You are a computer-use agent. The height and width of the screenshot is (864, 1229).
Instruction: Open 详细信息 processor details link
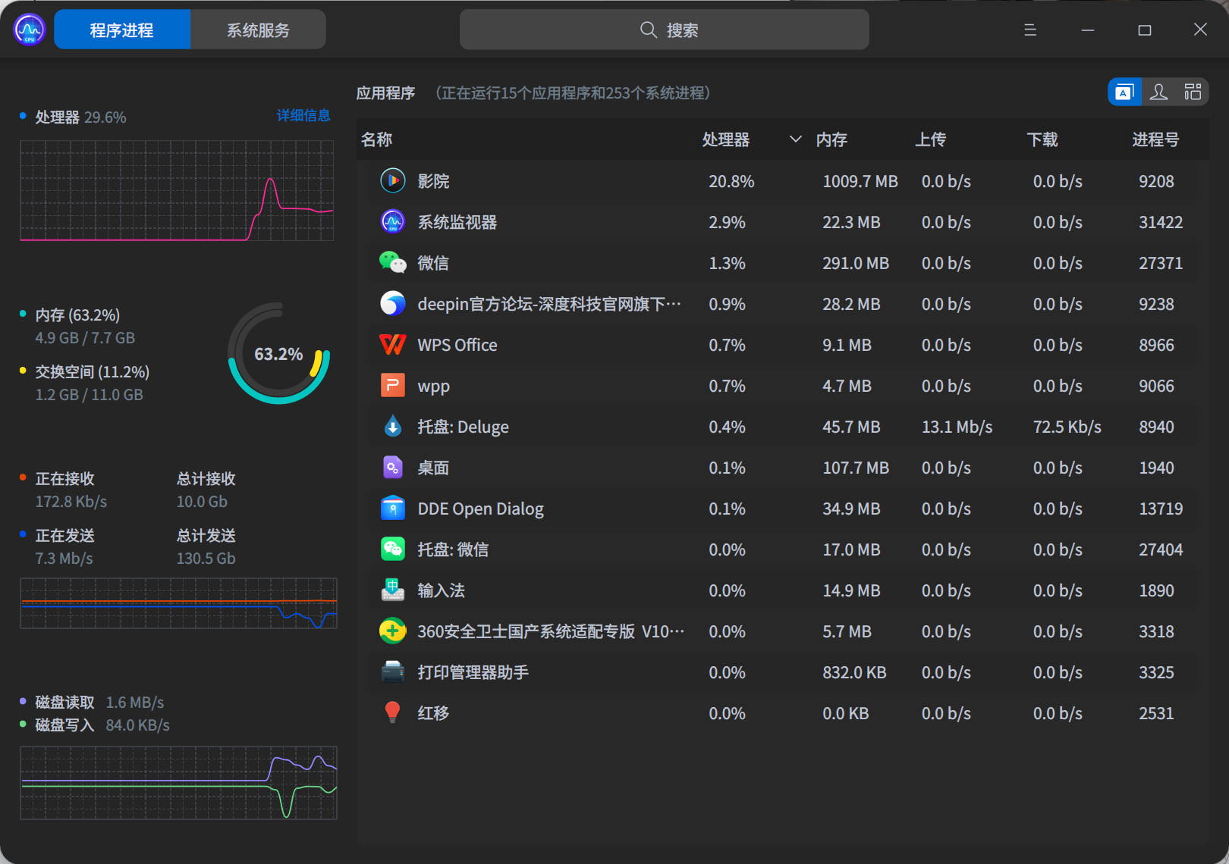(x=303, y=115)
